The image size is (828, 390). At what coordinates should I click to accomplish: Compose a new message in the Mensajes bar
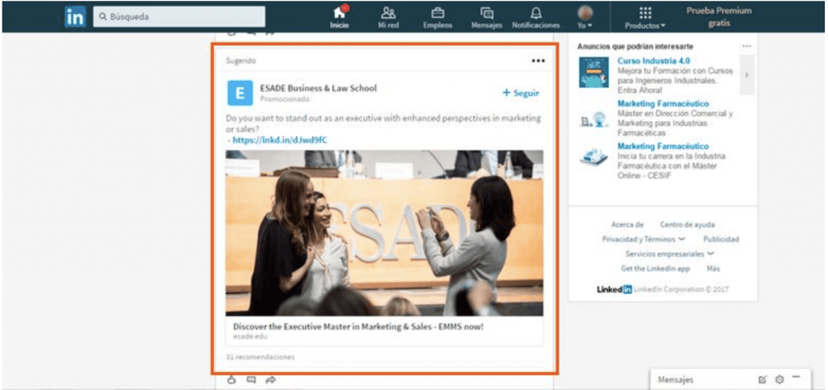(x=762, y=380)
